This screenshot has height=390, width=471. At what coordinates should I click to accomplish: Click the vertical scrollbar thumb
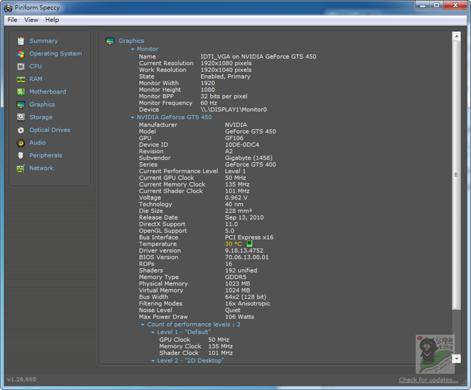click(x=457, y=175)
